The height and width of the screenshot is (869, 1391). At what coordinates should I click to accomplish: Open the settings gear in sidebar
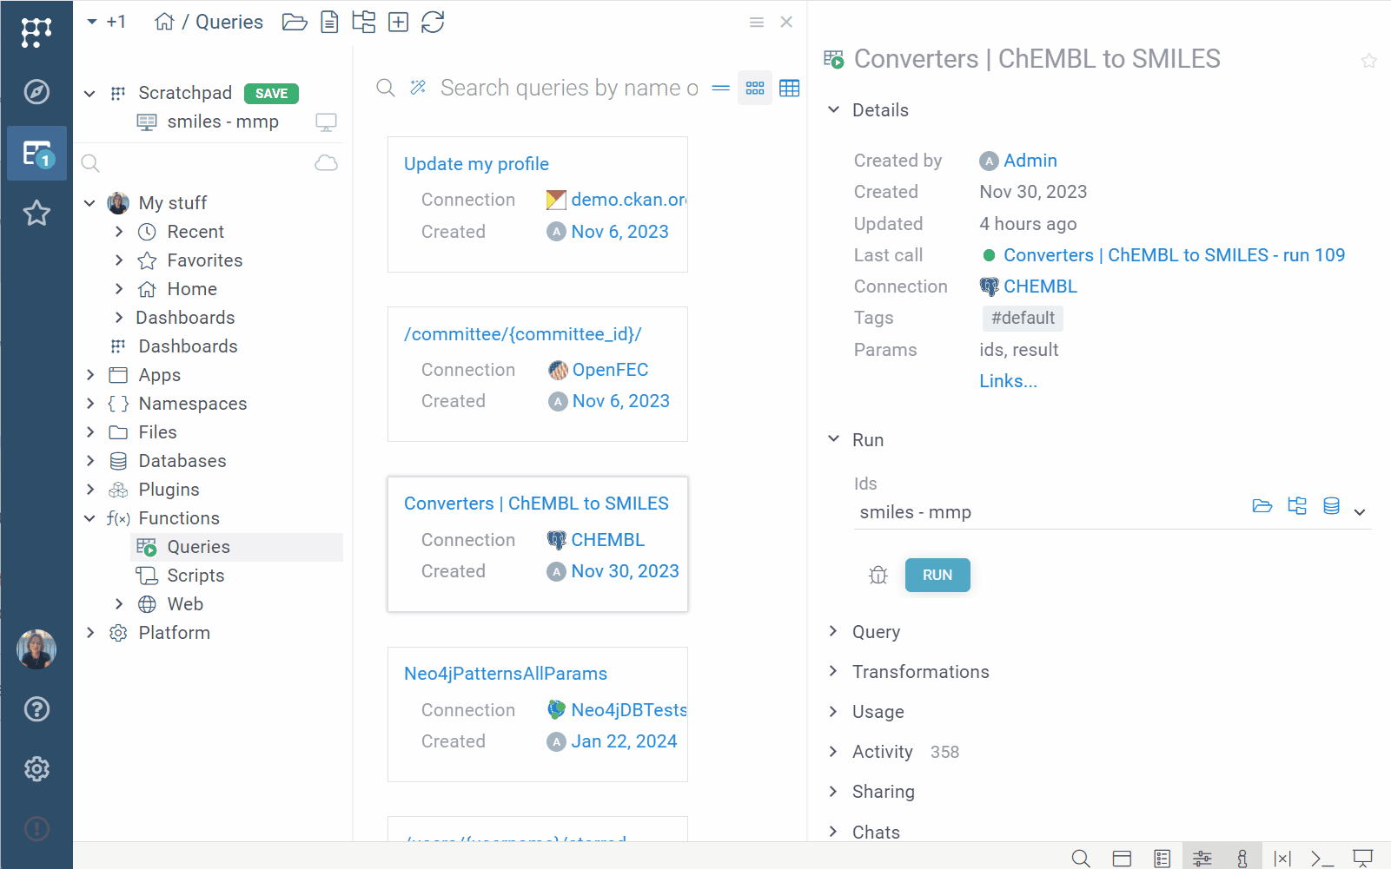[x=36, y=768]
